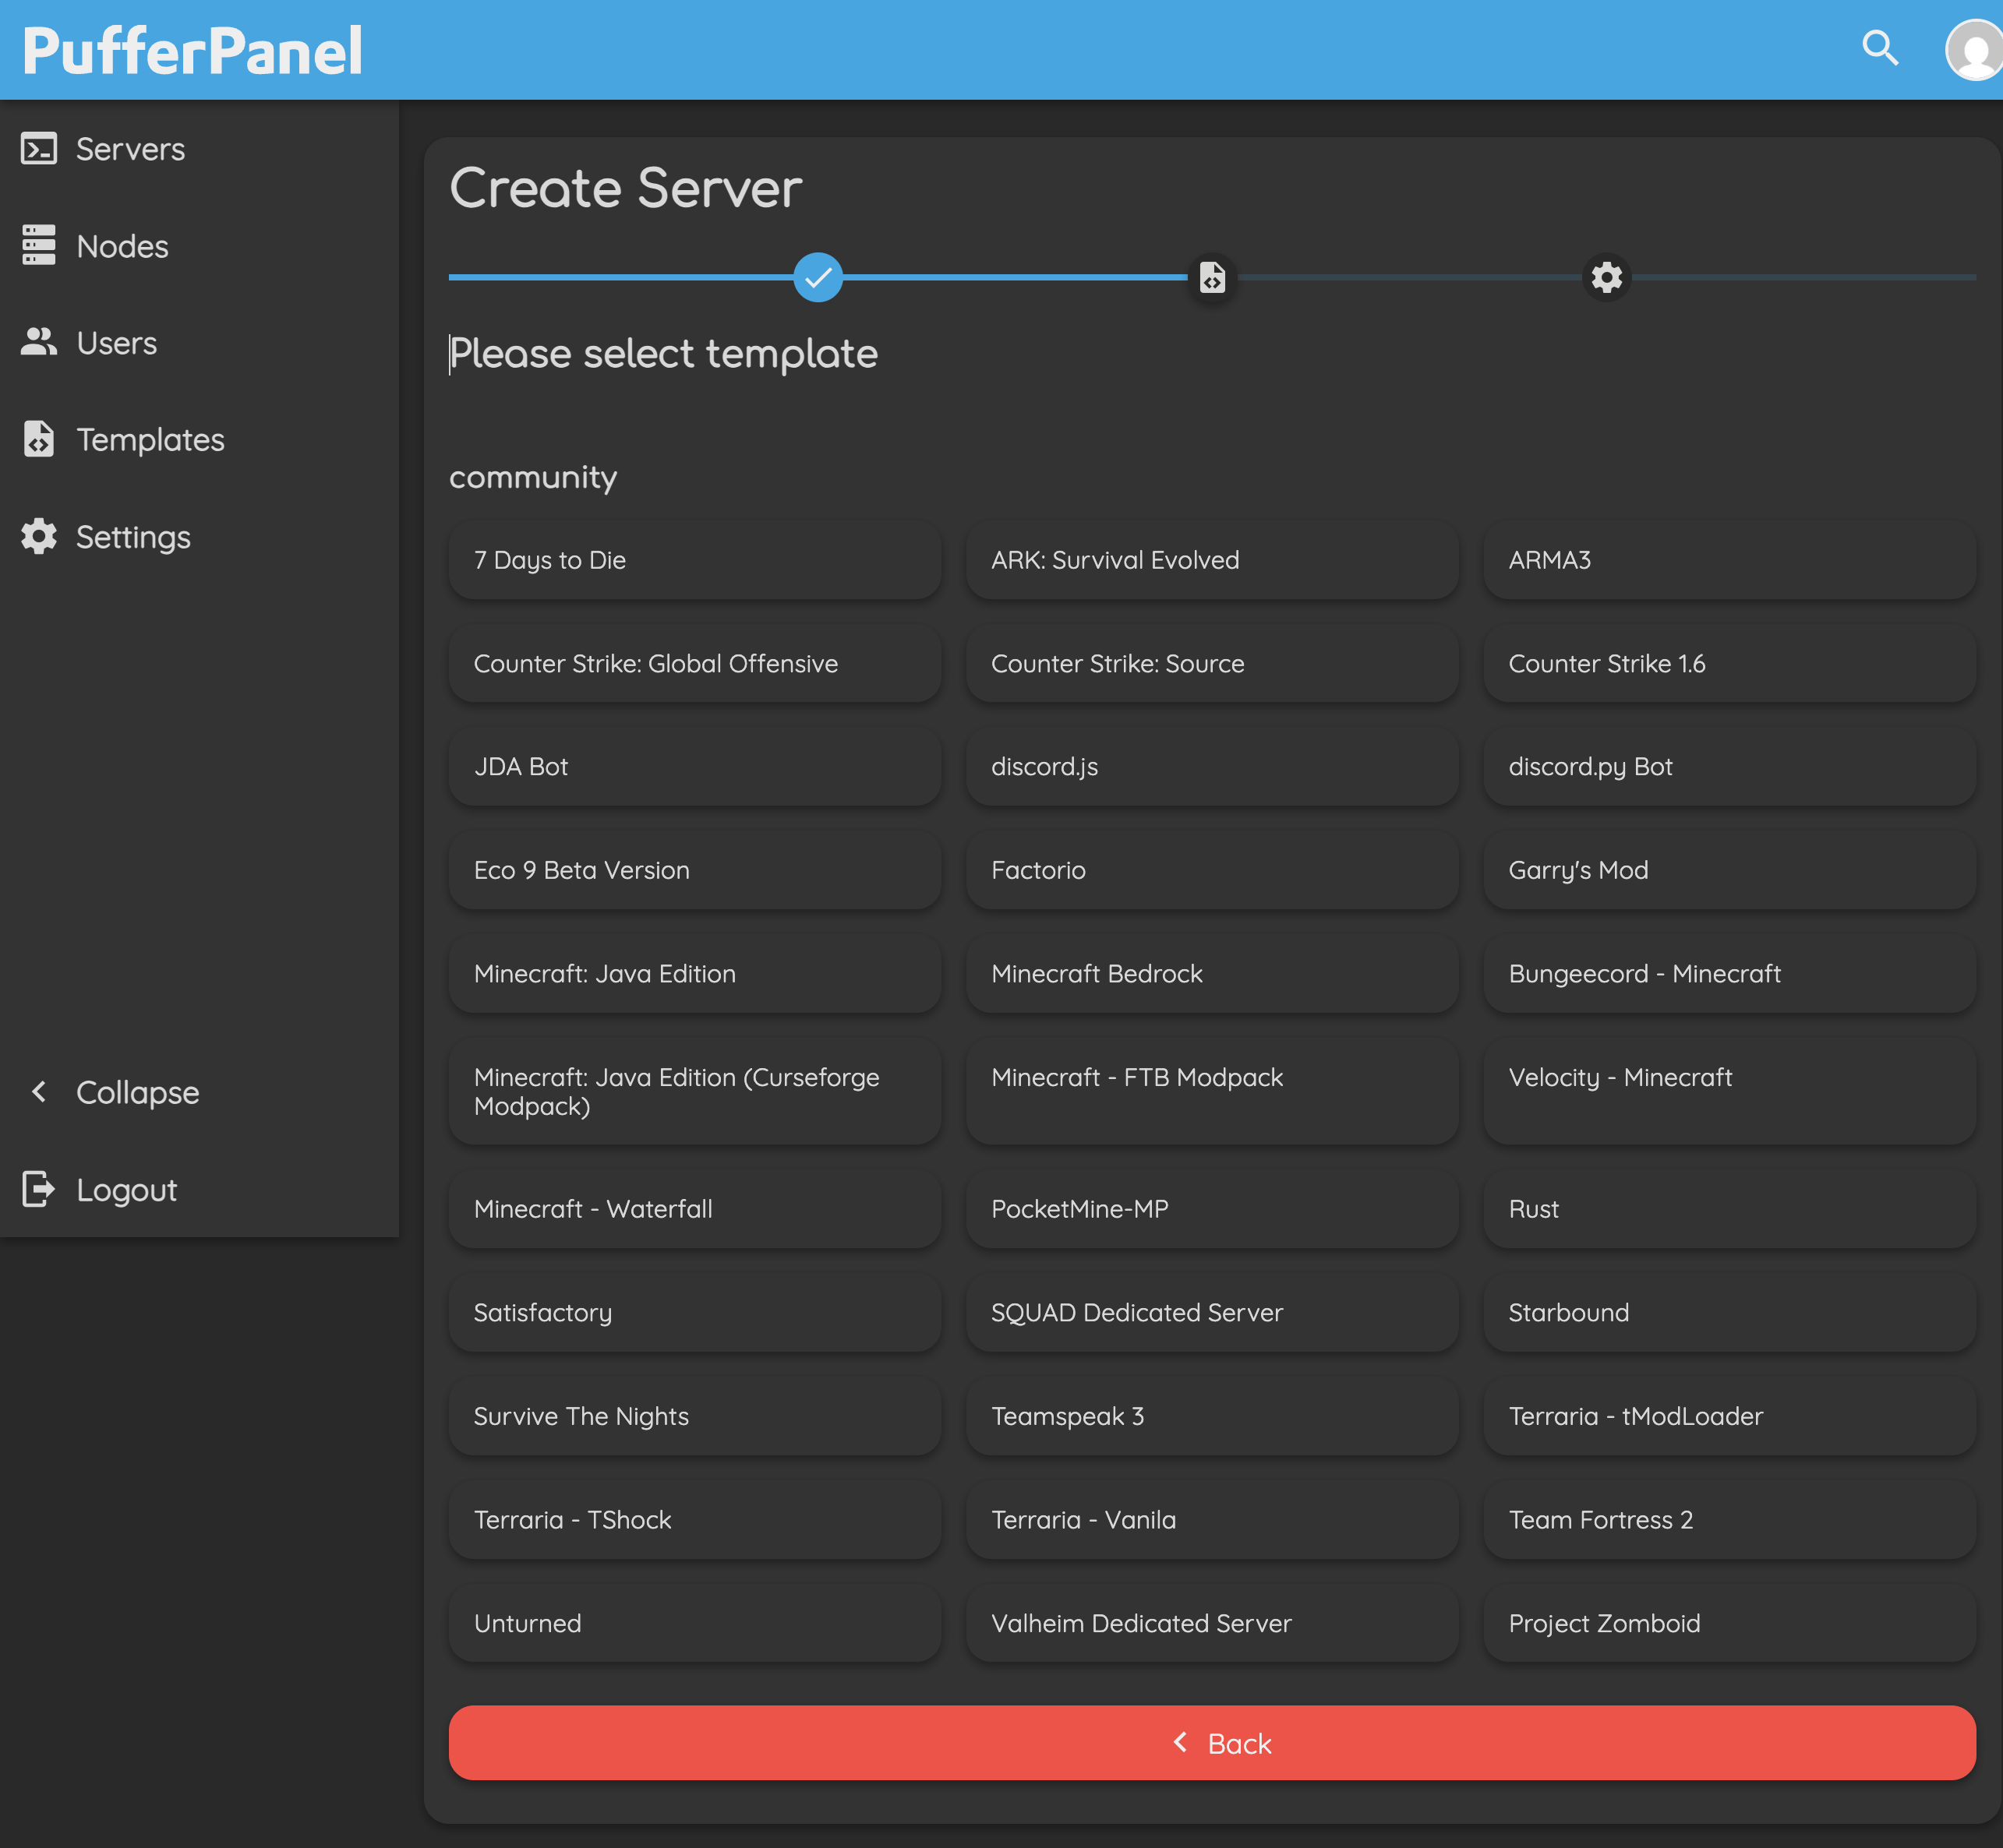Viewport: 2003px width, 1848px height.
Task: Select Counter Strike: Global Offensive template
Action: click(x=694, y=663)
